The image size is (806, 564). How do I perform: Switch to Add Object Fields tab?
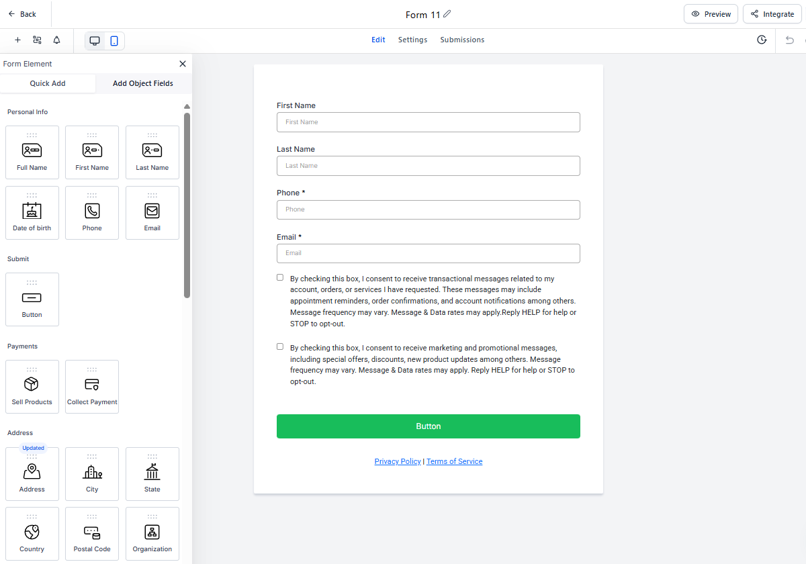(x=143, y=84)
